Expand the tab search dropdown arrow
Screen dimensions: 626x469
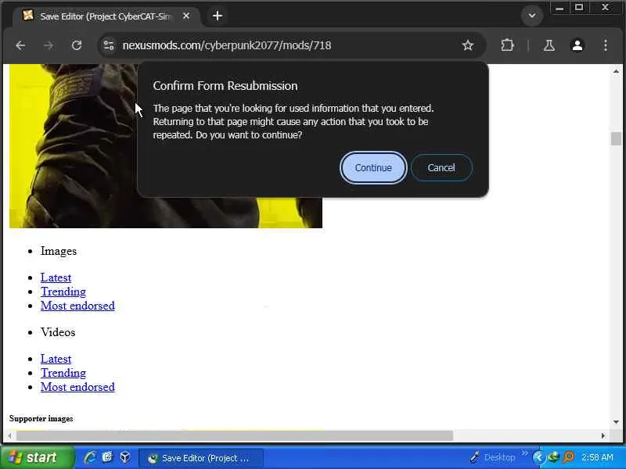[532, 16]
